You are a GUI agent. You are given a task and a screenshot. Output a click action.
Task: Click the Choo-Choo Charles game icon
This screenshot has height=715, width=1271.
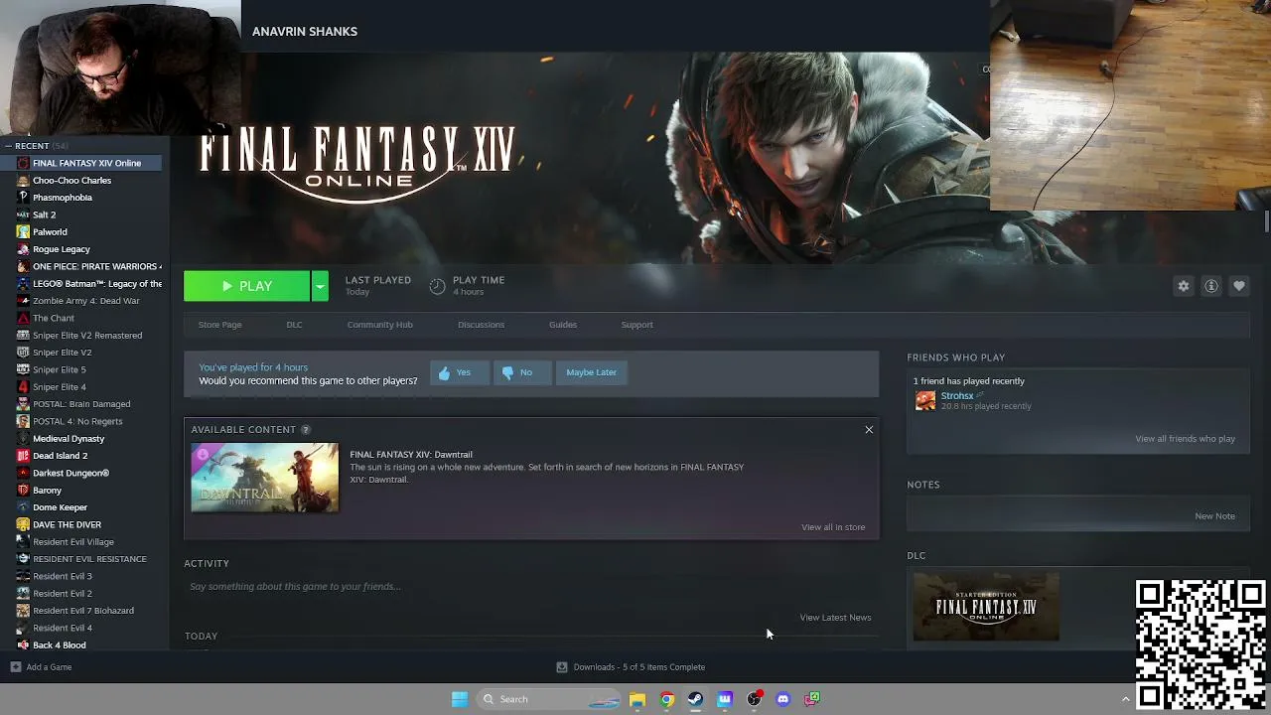tap(23, 181)
